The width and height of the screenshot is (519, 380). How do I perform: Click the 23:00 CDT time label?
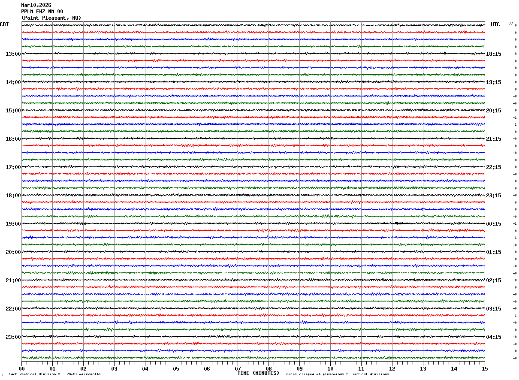pos(13,337)
